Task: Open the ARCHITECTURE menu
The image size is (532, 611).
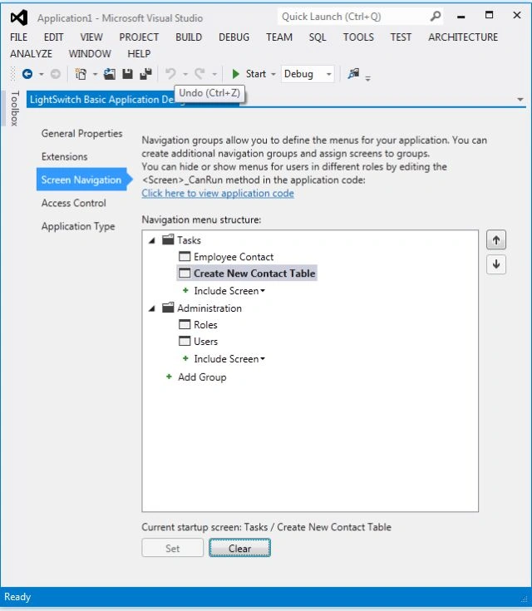Action: point(463,37)
